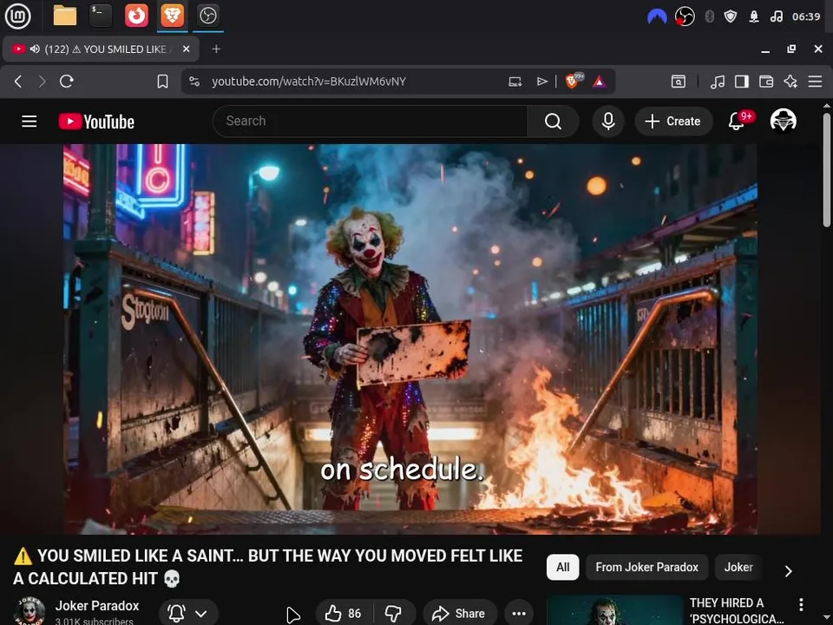Show more filter chips with right chevron

tap(789, 571)
